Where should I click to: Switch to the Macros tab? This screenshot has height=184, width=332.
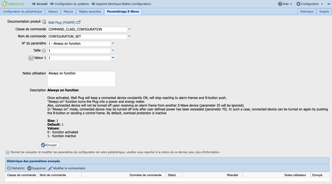click(68, 11)
